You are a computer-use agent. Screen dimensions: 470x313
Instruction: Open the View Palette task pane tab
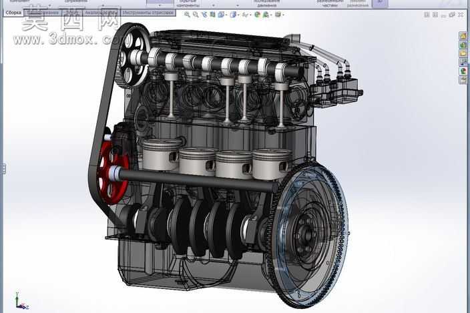(x=463, y=62)
